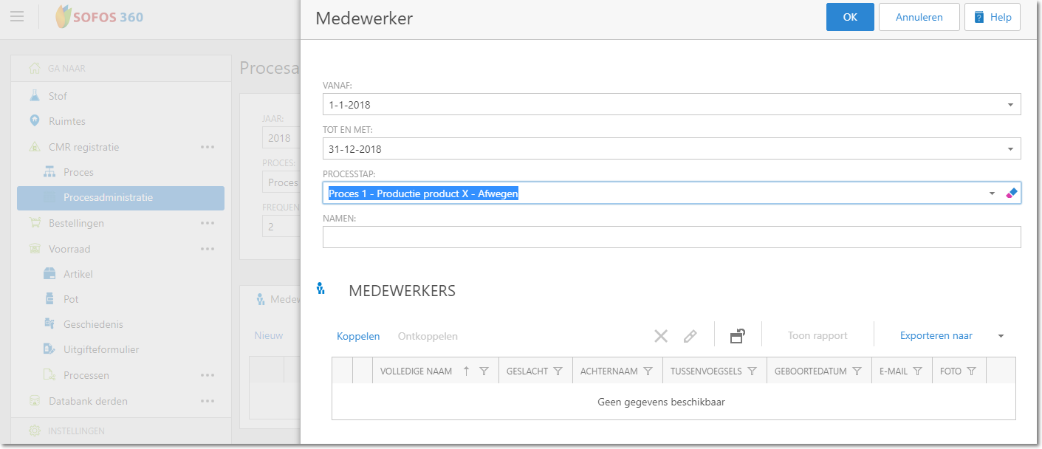Confirm the dialog with OK
This screenshot has width=1042, height=449.
pyautogui.click(x=850, y=17)
